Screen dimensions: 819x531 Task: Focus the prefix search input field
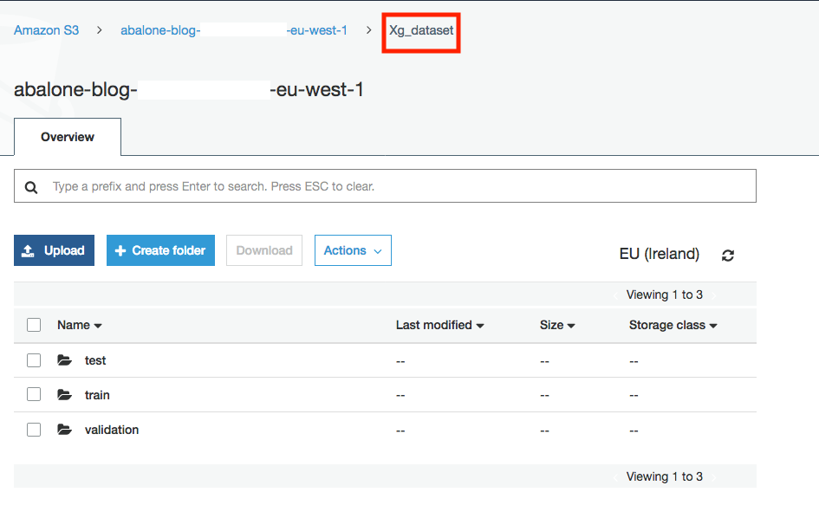tap(385, 186)
